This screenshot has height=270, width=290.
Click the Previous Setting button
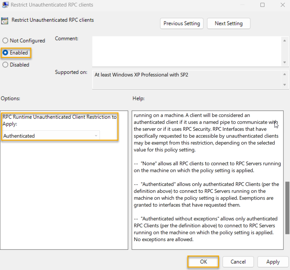point(182,23)
